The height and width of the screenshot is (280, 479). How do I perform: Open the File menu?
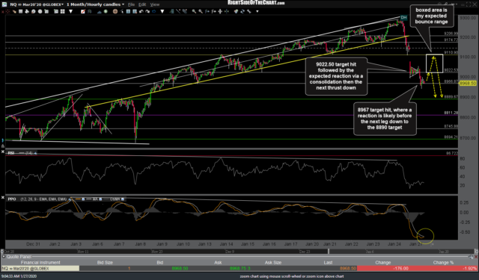click(x=131, y=4)
